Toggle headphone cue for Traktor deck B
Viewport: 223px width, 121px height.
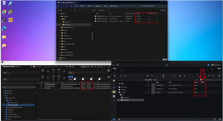pos(64,71)
